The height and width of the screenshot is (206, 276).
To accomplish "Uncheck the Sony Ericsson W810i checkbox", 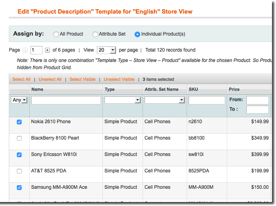I will coord(19,155).
